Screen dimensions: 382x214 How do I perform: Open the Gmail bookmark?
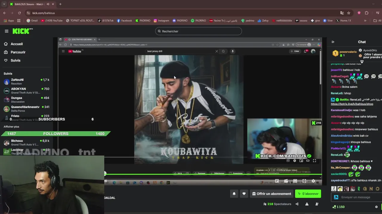tap(32, 21)
